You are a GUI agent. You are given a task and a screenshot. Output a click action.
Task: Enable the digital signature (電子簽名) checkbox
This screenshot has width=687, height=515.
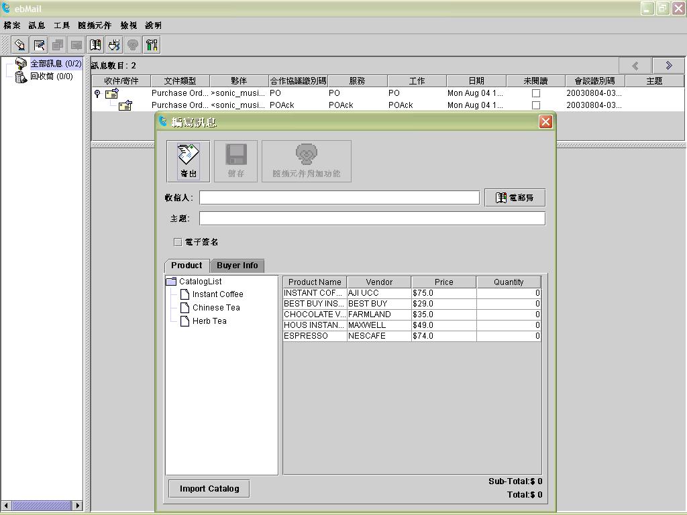[x=178, y=242]
